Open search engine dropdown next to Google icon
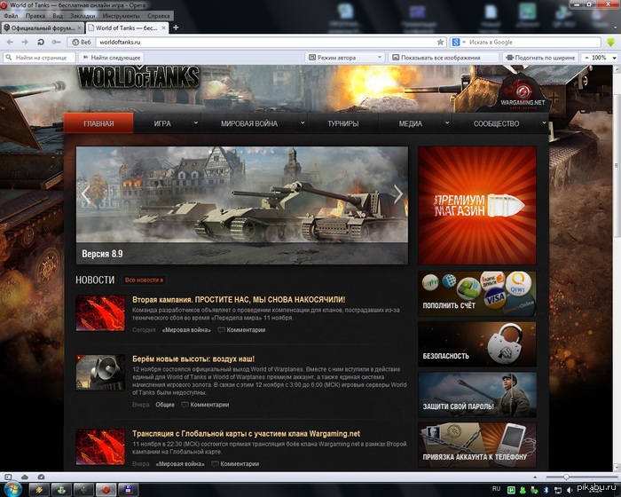The image size is (621, 497). [464, 42]
